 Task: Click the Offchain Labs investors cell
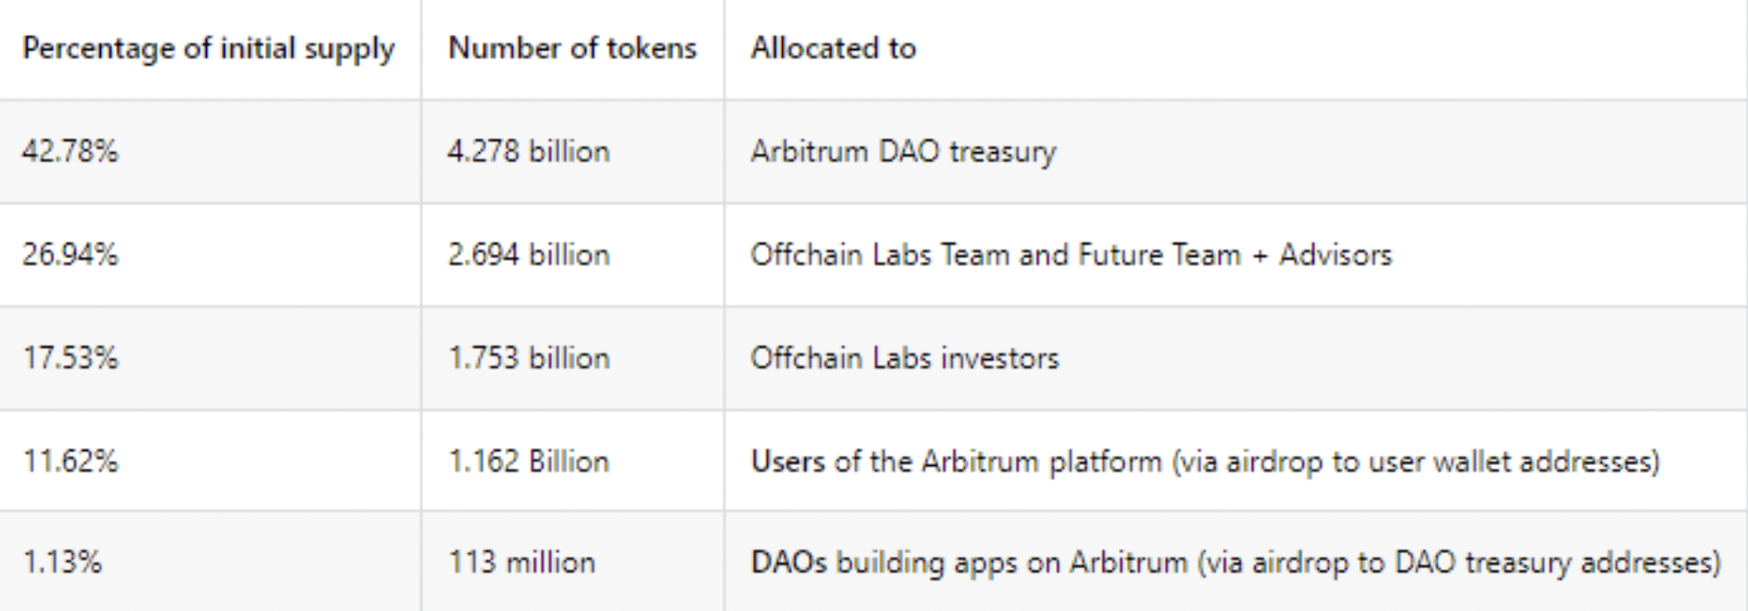click(x=1235, y=358)
